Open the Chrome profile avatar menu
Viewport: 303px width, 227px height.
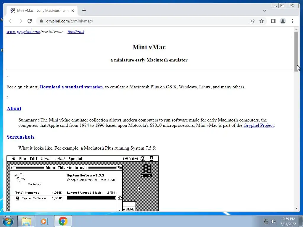tap(283, 21)
